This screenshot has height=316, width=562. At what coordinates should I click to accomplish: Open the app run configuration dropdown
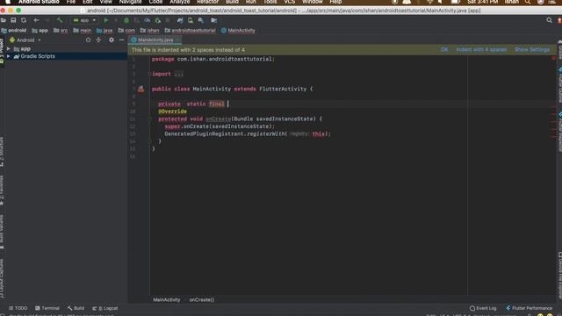[x=84, y=20]
